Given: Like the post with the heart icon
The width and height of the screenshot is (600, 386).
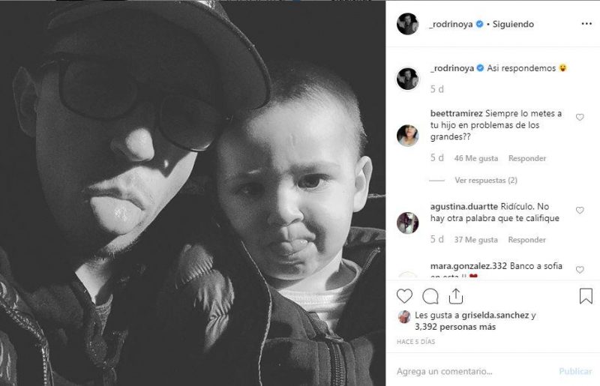Looking at the screenshot, I should point(405,296).
